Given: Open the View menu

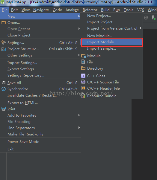Looking at the screenshot, I should [25, 10].
